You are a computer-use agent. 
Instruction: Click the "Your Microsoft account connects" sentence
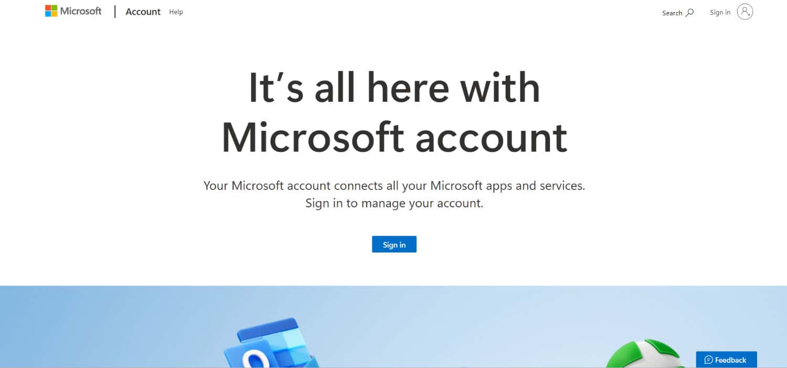click(x=394, y=185)
